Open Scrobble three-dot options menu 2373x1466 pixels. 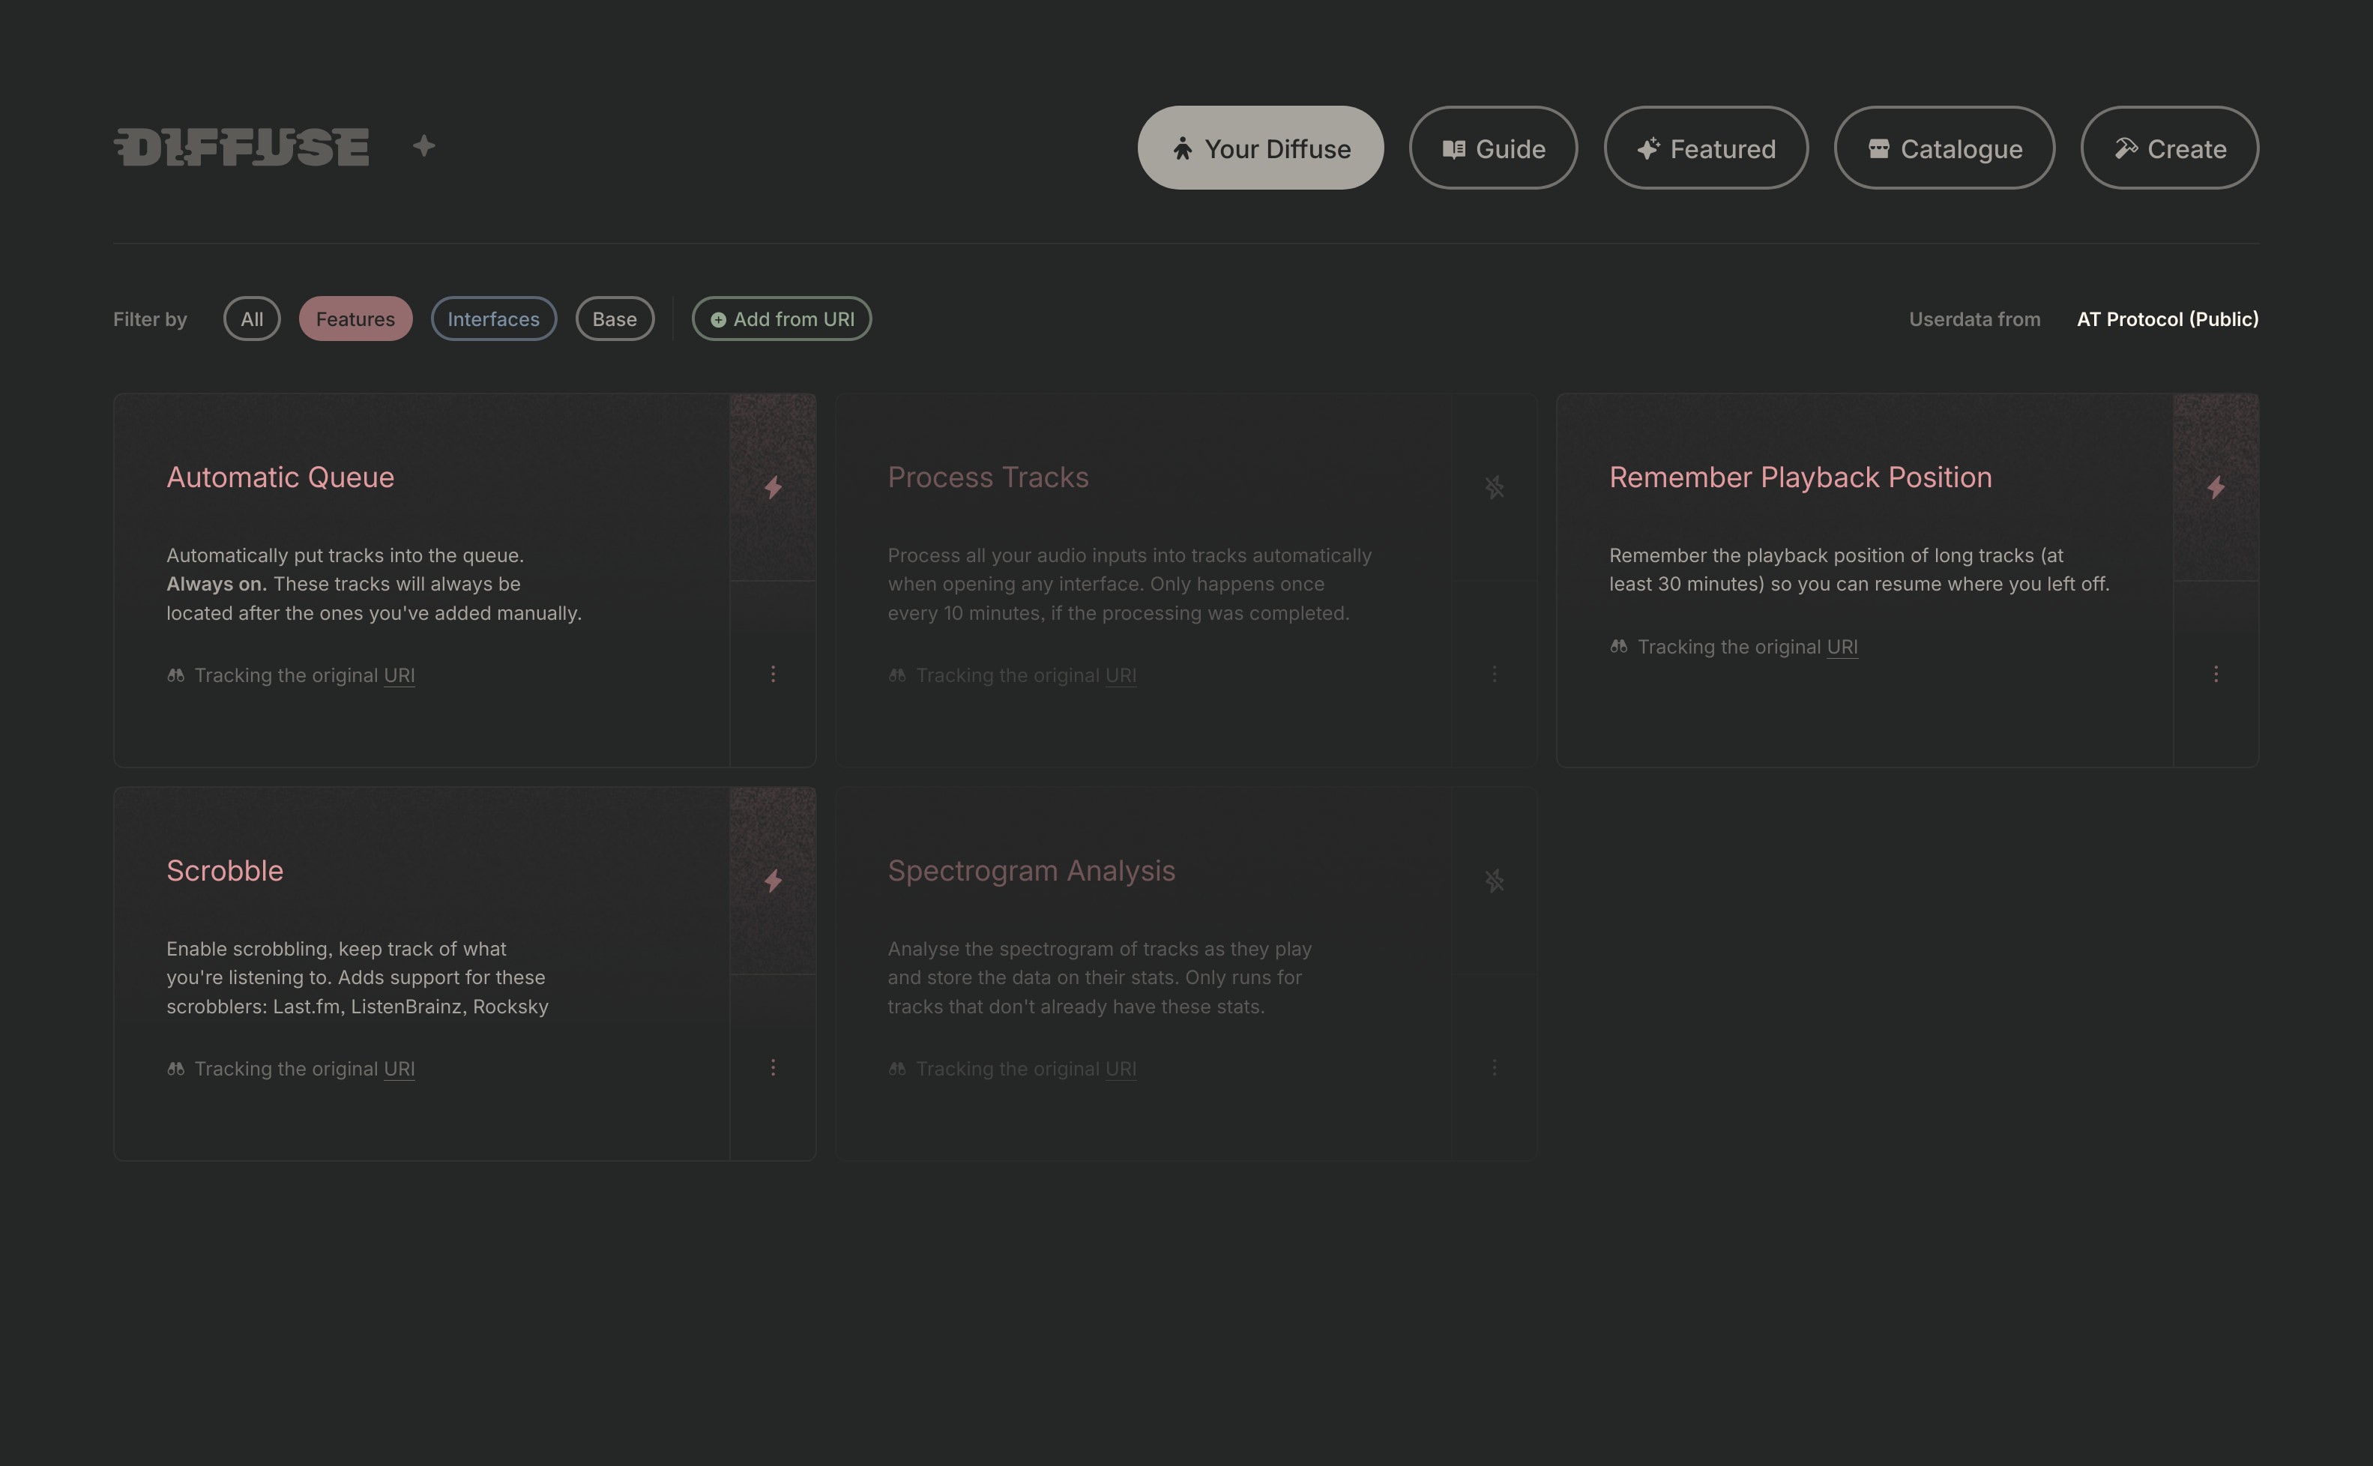tap(773, 1067)
